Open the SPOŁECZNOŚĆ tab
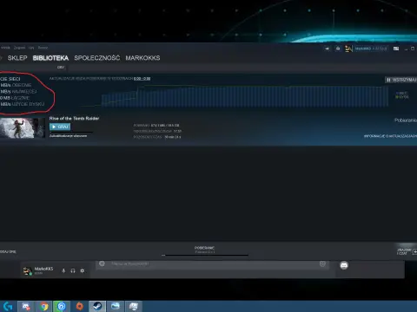 [x=97, y=58]
